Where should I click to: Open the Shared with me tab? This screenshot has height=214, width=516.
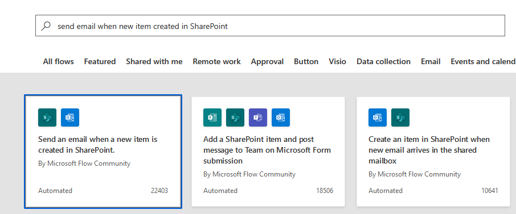tap(154, 61)
